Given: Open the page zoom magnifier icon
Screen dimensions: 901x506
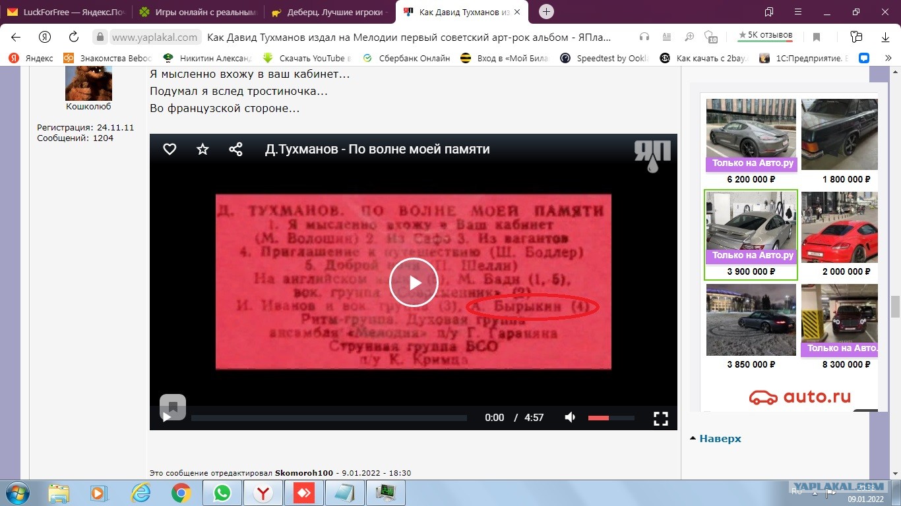Looking at the screenshot, I should pyautogui.click(x=689, y=37).
